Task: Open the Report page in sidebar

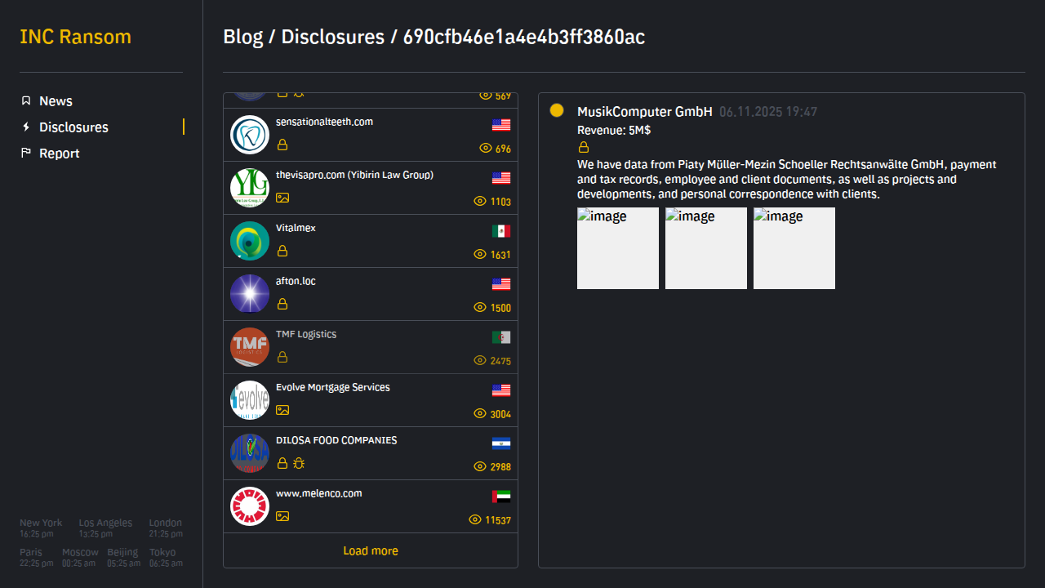Action: pyautogui.click(x=59, y=154)
